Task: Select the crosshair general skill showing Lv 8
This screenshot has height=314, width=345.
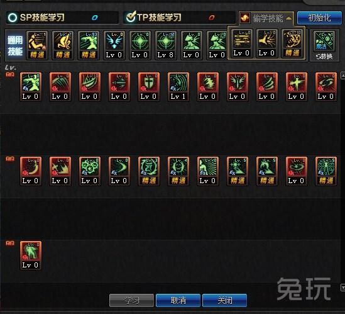Action: click(166, 45)
